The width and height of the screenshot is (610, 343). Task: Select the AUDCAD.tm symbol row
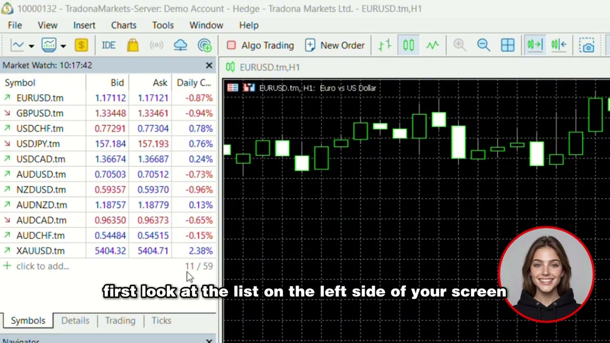(x=108, y=220)
